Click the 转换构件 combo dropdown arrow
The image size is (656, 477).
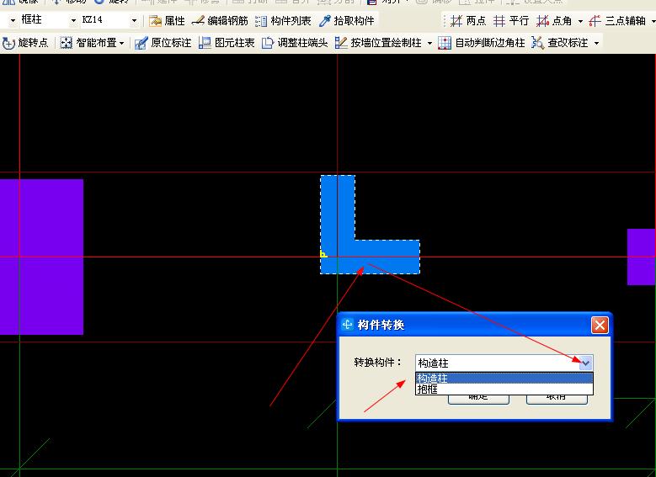click(586, 363)
